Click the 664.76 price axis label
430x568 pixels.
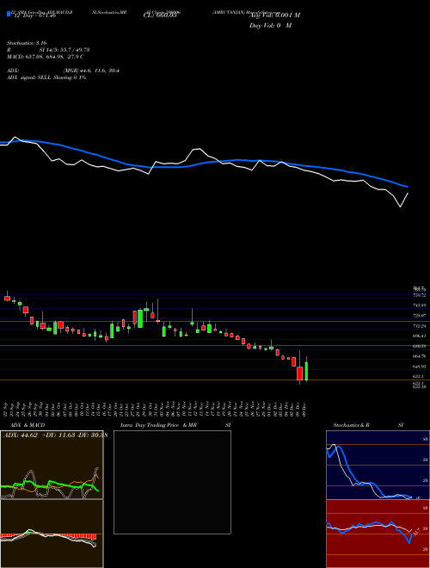click(x=420, y=356)
